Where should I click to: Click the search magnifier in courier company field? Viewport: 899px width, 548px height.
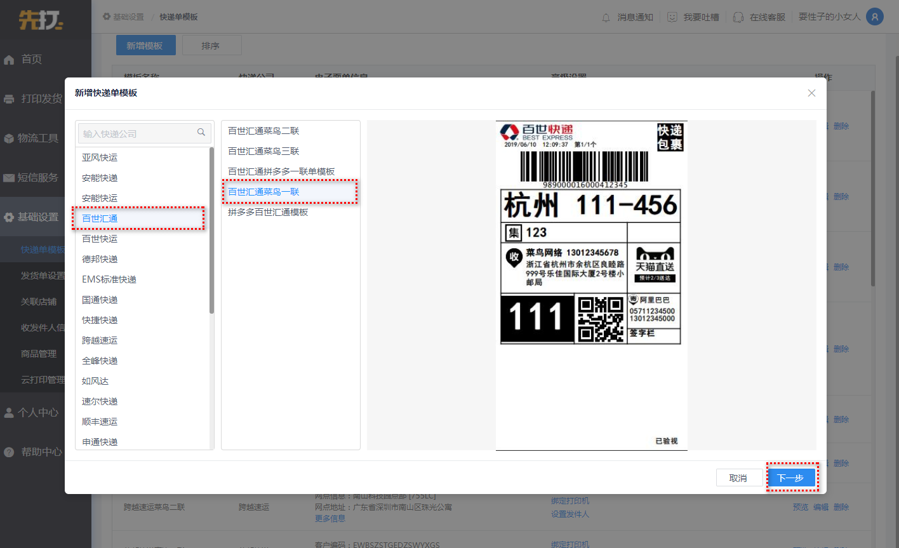point(201,133)
